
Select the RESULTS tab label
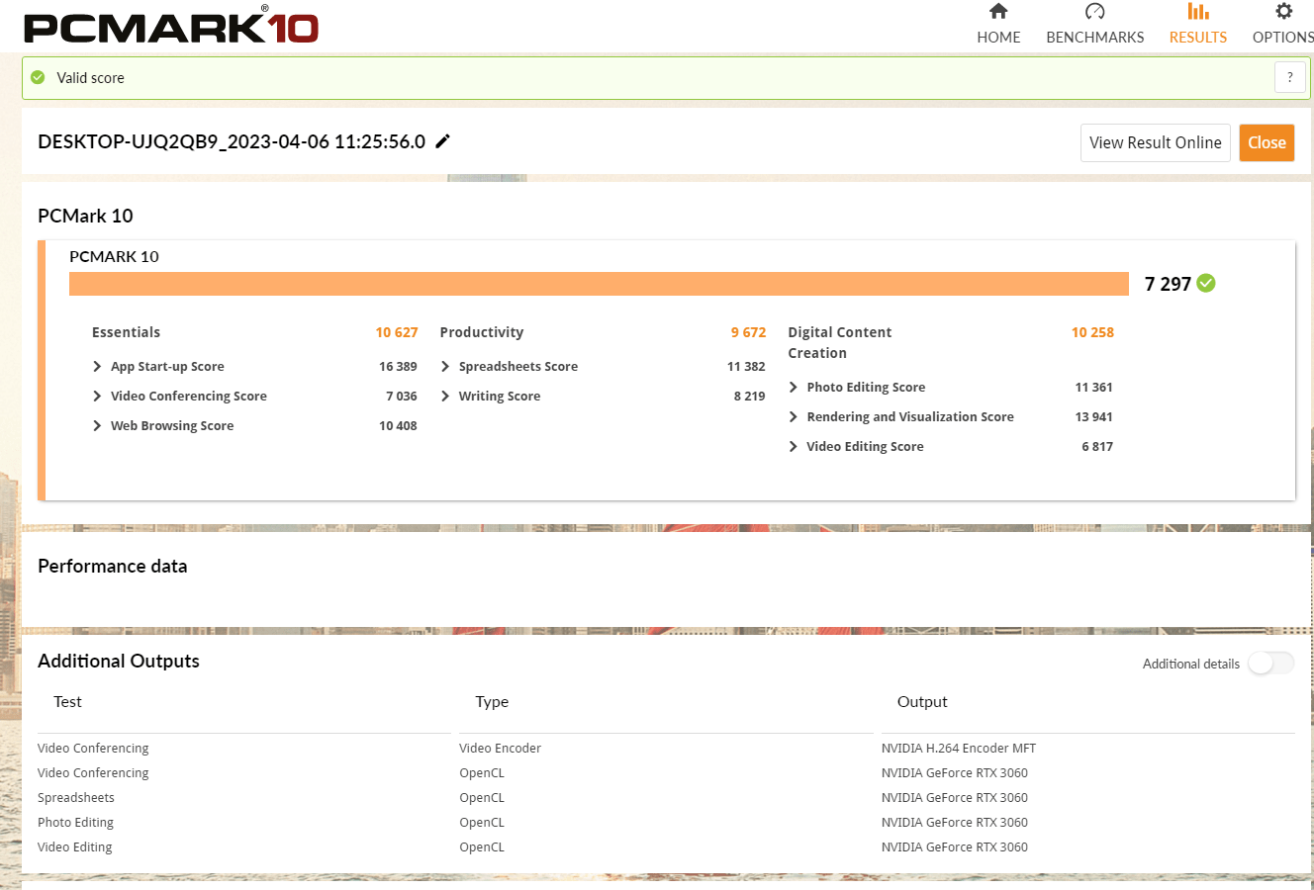(1197, 38)
